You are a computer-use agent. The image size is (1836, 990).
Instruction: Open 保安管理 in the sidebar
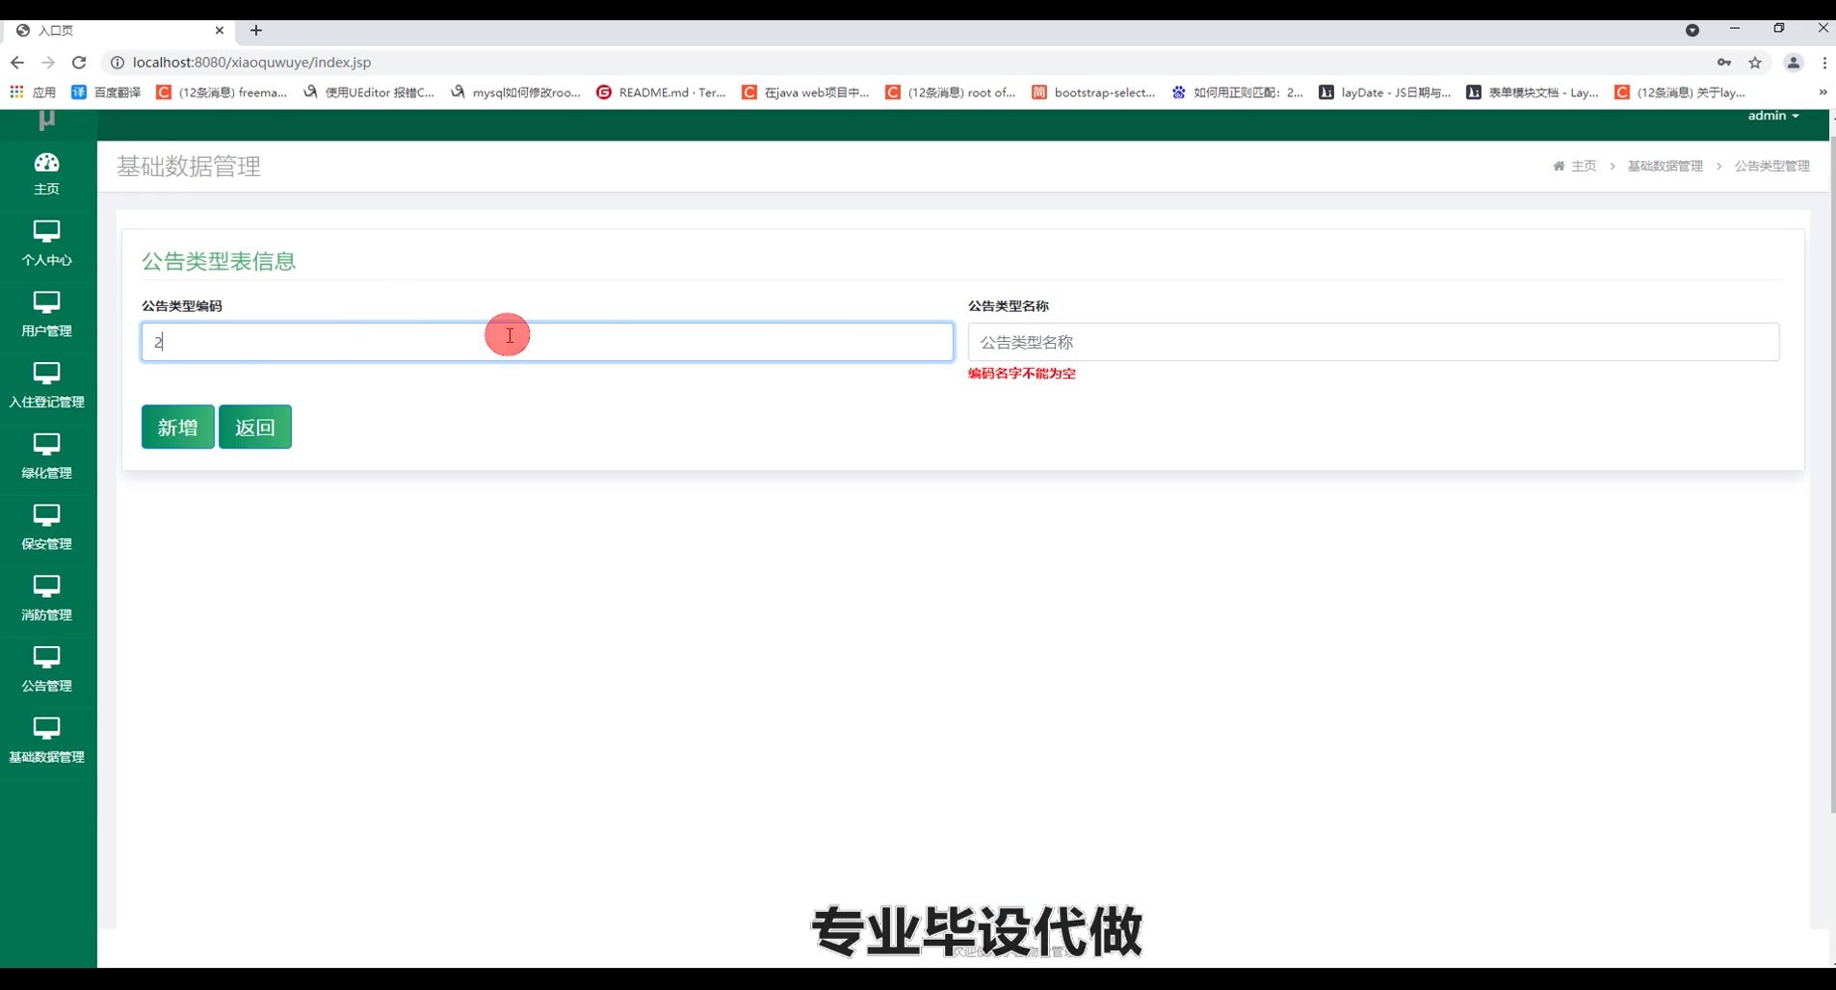(x=46, y=528)
